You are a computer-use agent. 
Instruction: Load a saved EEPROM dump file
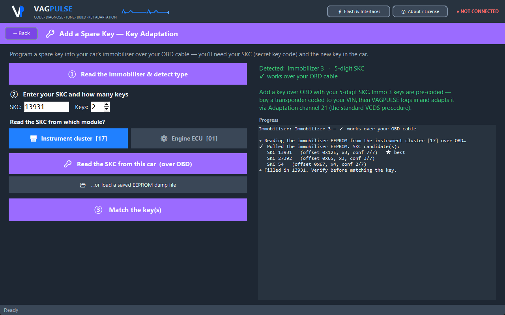tap(128, 185)
